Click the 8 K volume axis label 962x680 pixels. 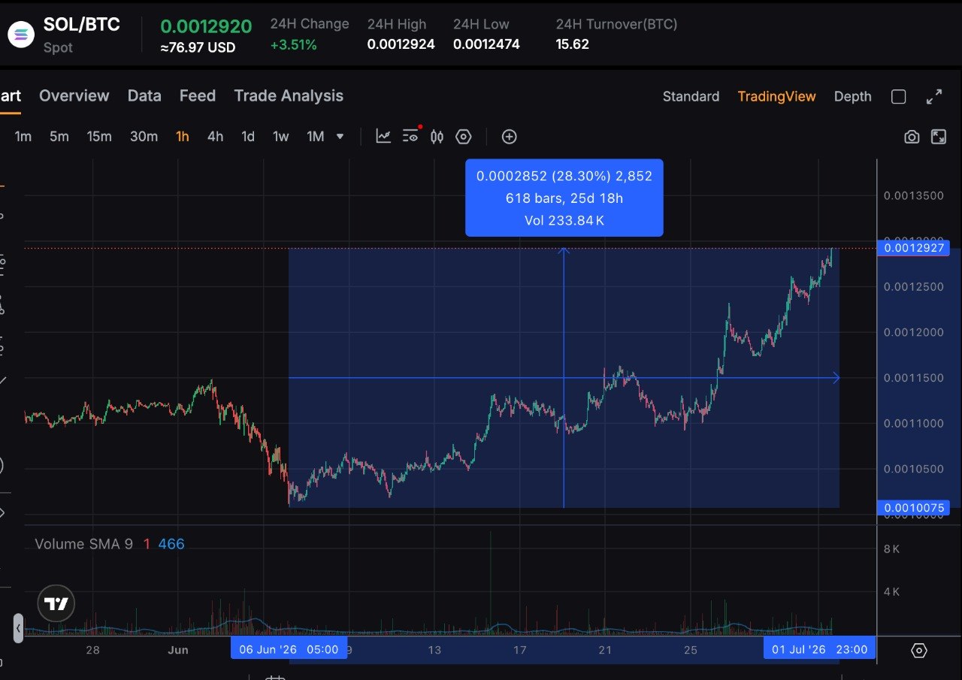pyautogui.click(x=891, y=549)
